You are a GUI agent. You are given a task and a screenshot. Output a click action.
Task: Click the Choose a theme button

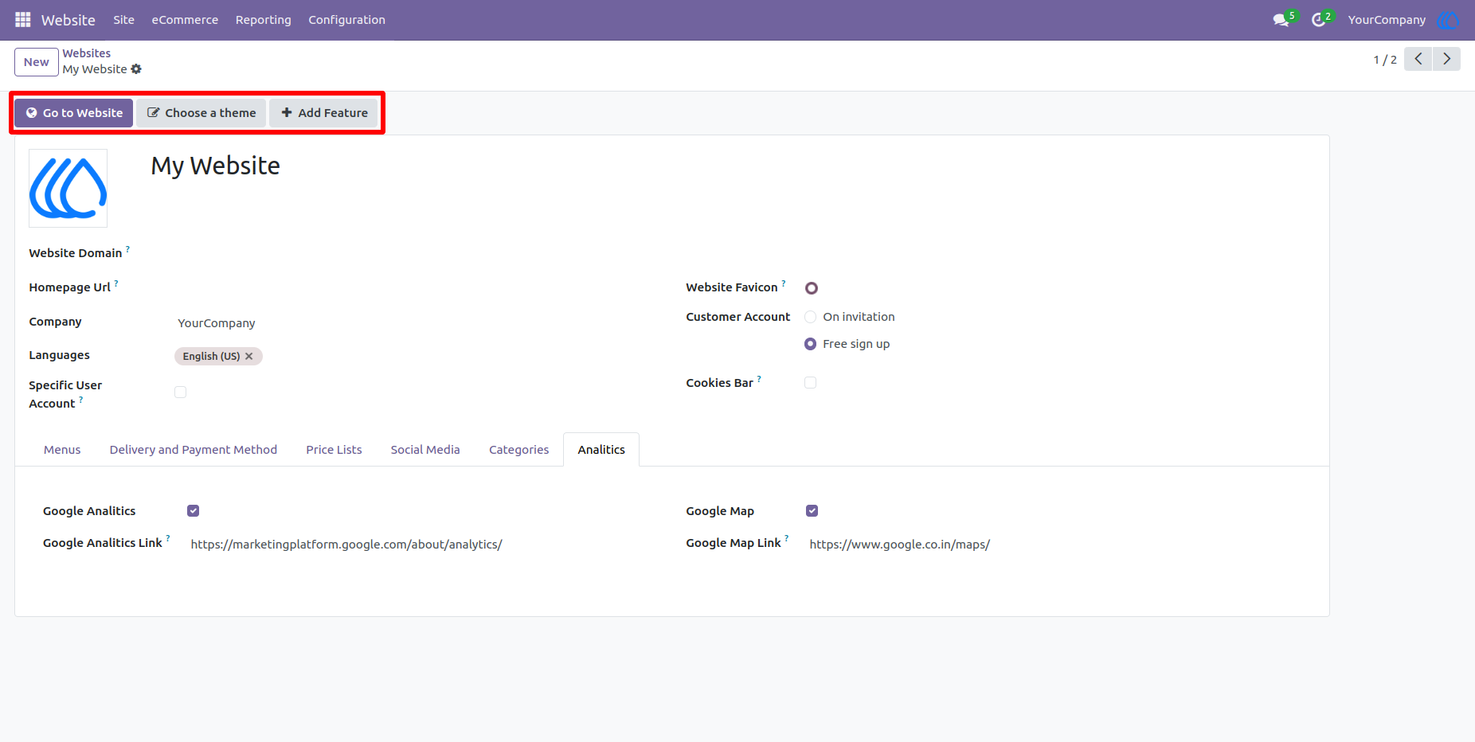point(201,113)
